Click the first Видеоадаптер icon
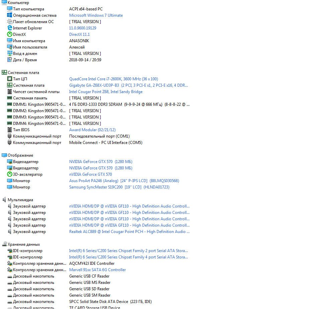 pos(10,161)
